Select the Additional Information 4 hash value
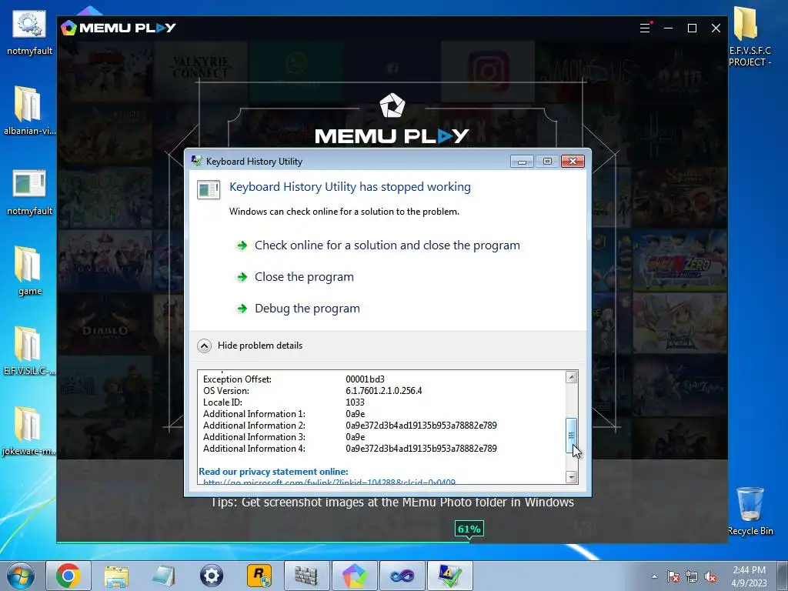788x591 pixels. [421, 449]
